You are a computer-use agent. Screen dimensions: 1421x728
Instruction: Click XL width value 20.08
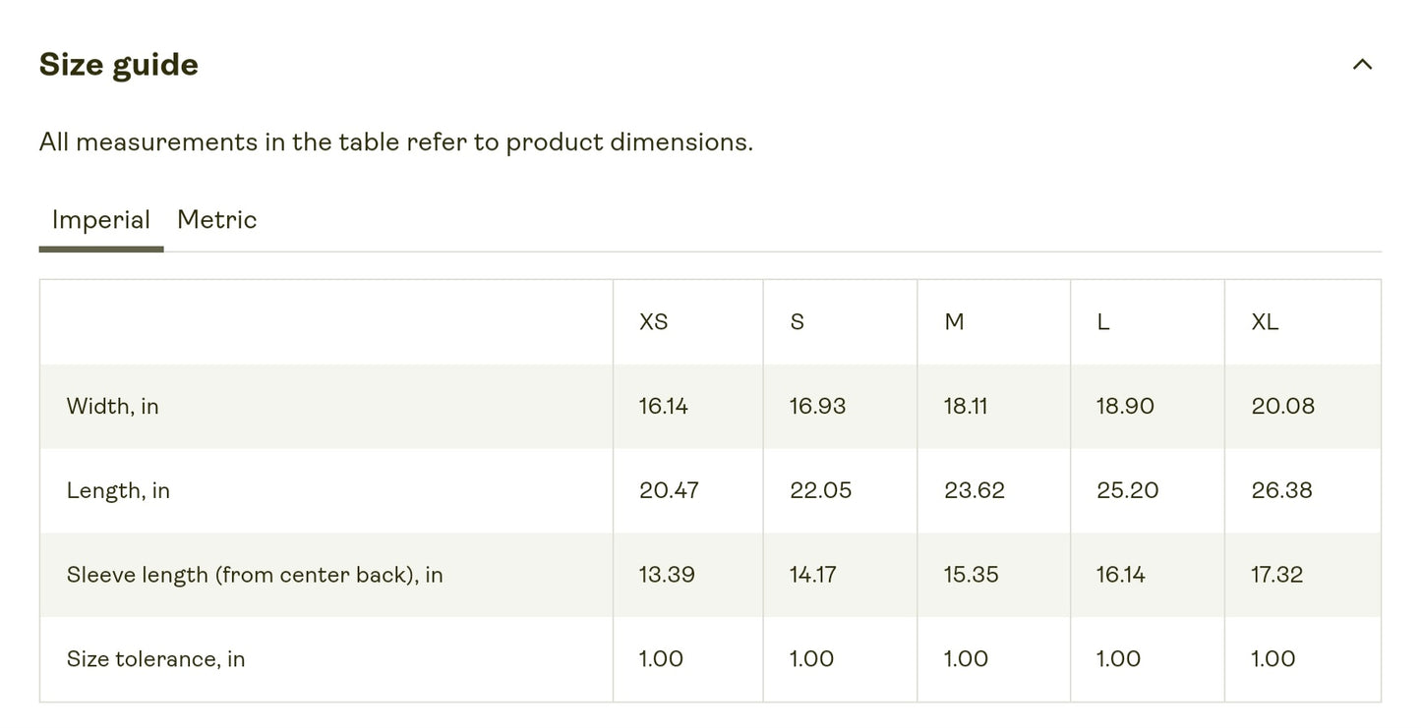1282,407
